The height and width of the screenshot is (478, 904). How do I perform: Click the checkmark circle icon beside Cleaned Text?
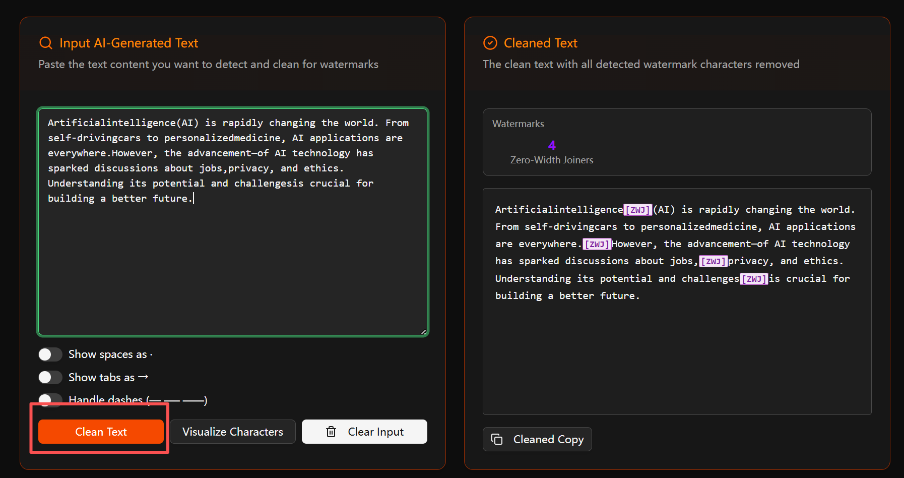490,43
